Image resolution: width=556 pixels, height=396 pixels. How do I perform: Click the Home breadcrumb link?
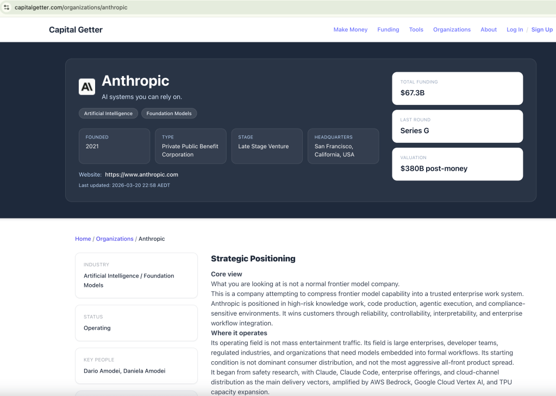pyautogui.click(x=83, y=239)
